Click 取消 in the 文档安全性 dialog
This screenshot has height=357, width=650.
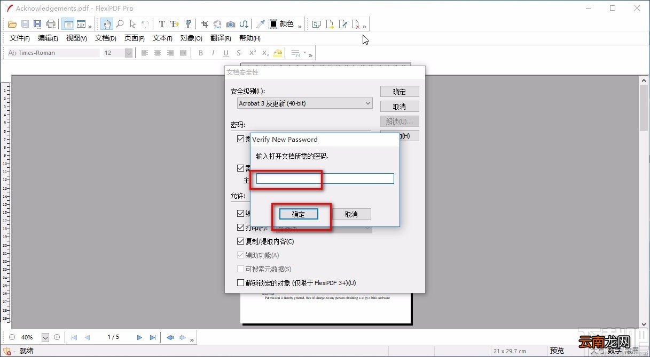(x=400, y=107)
